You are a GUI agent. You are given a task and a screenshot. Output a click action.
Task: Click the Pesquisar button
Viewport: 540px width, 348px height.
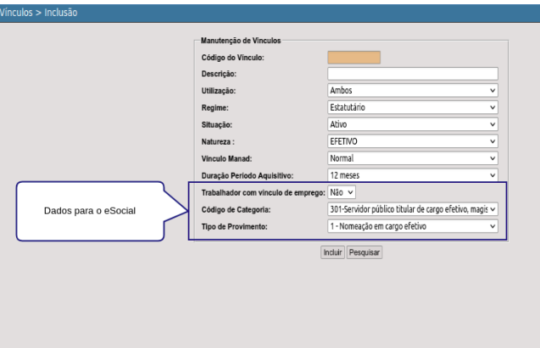click(x=365, y=252)
